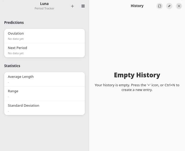
Task: Close the Luna window
Action: point(179,6)
